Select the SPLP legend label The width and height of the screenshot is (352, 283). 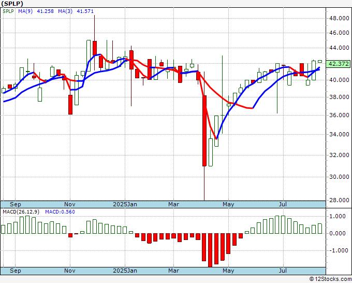point(8,11)
